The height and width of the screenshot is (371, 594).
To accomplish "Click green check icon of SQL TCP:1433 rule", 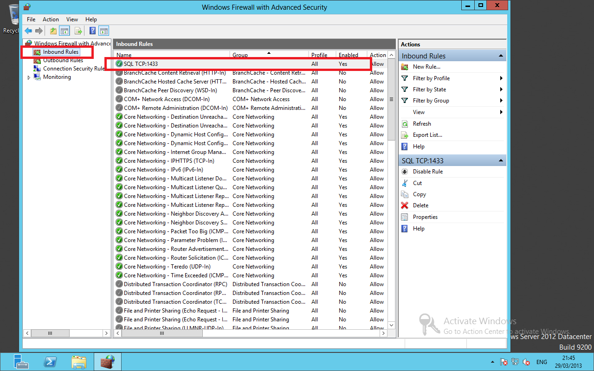I will point(119,64).
